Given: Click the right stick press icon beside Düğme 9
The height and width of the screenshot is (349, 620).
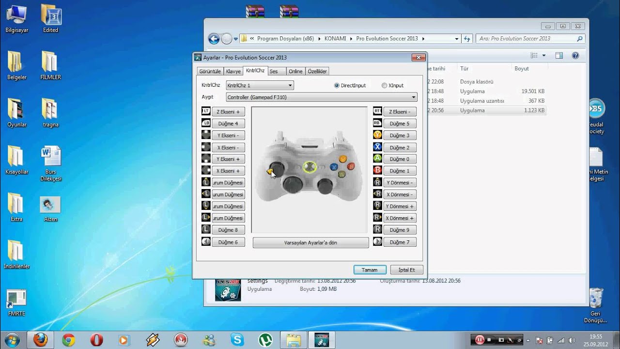Looking at the screenshot, I should coord(377,230).
